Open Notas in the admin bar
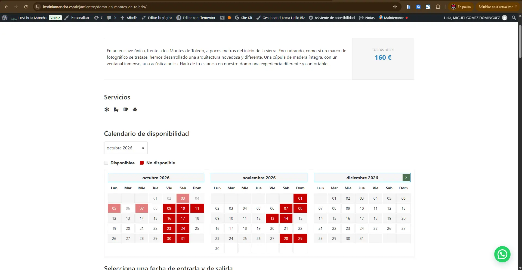Viewport: 522px width, 270px height. [x=367, y=18]
